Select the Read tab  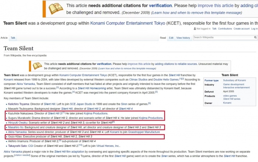tap(163, 38)
